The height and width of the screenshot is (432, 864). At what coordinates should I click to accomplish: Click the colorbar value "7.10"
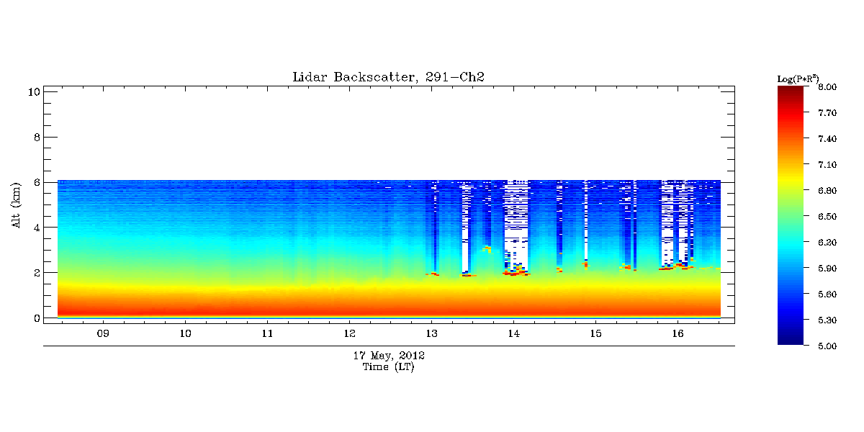pos(827,165)
